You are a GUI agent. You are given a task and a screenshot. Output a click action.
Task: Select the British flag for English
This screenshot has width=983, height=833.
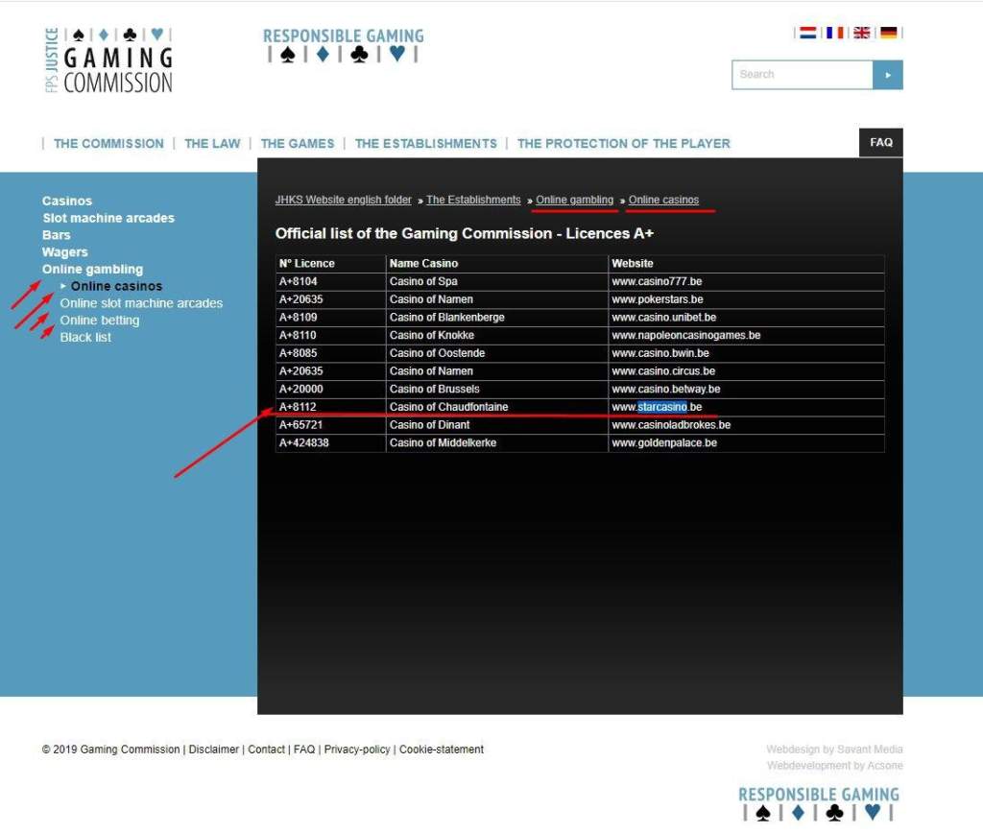click(x=861, y=33)
